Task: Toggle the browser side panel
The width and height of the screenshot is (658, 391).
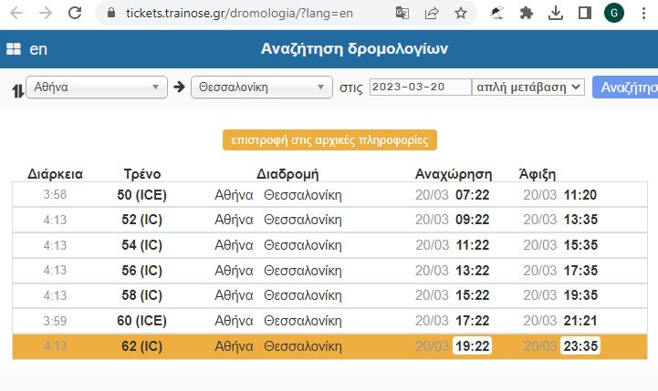Action: pos(585,14)
